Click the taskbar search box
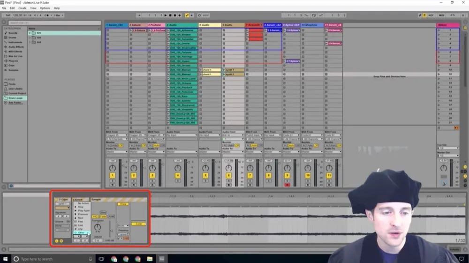This screenshot has height=263, width=469. [53, 259]
